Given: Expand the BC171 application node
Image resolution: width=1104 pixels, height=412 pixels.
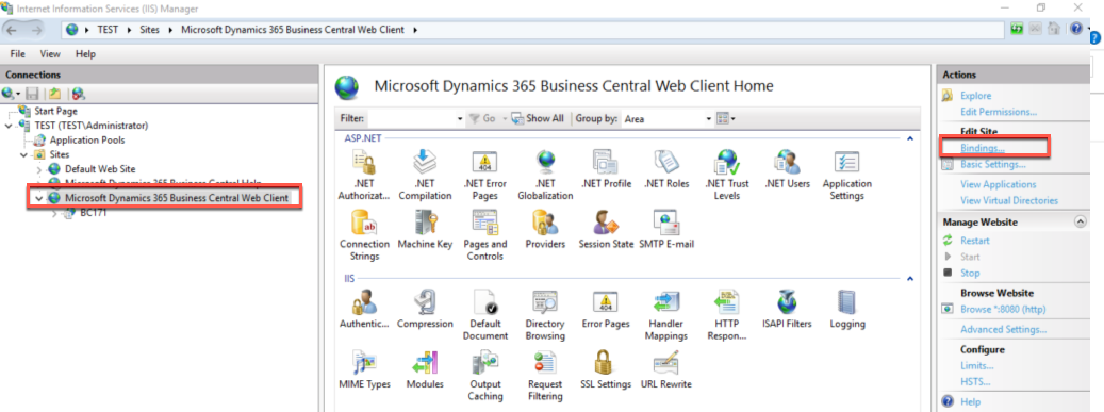Looking at the screenshot, I should (54, 213).
